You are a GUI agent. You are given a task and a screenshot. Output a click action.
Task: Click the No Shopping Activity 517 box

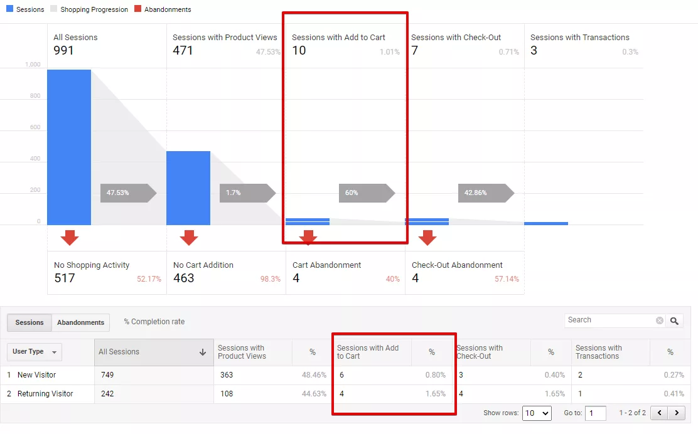pyautogui.click(x=107, y=273)
